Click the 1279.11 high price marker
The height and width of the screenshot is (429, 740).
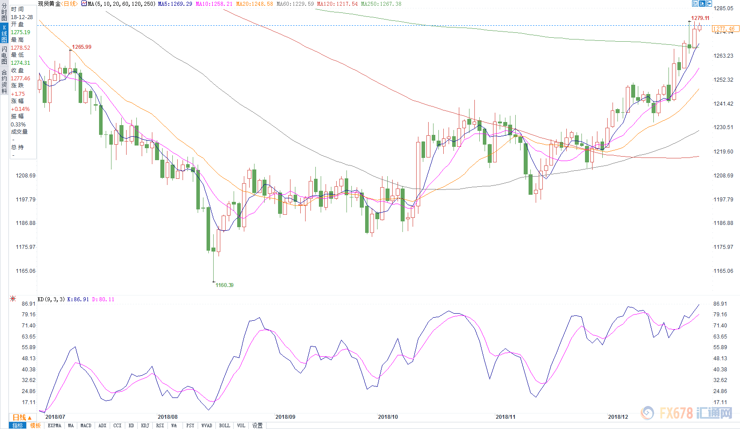coord(700,18)
